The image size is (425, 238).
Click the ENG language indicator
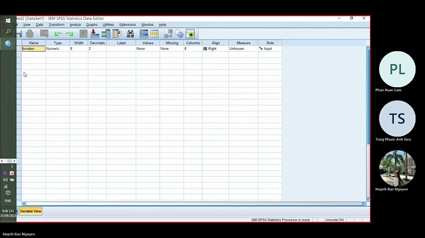(8, 201)
